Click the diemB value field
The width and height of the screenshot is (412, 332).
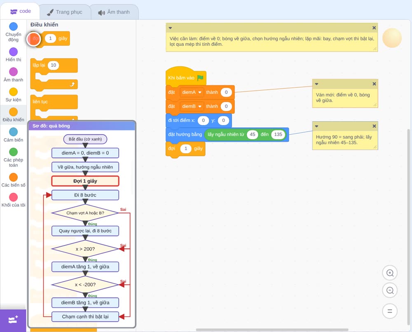click(226, 106)
